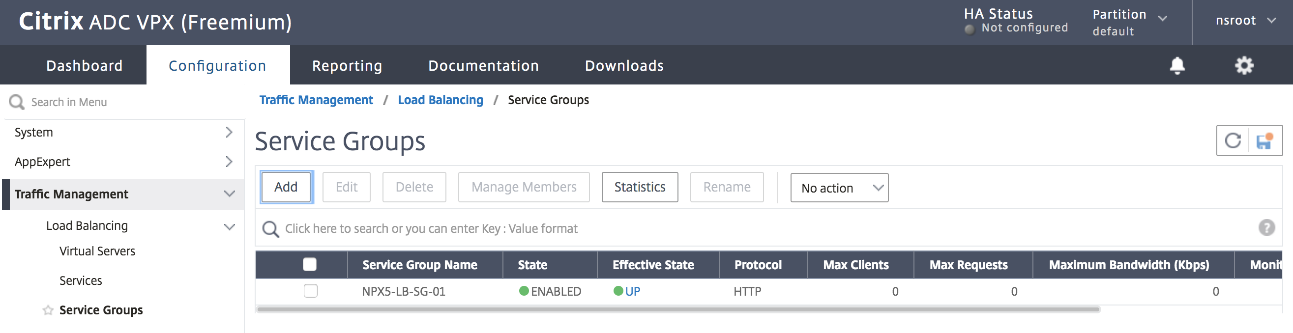Viewport: 1293px width, 333px height.
Task: Expand the AppExpert menu chevron
Action: tap(229, 162)
